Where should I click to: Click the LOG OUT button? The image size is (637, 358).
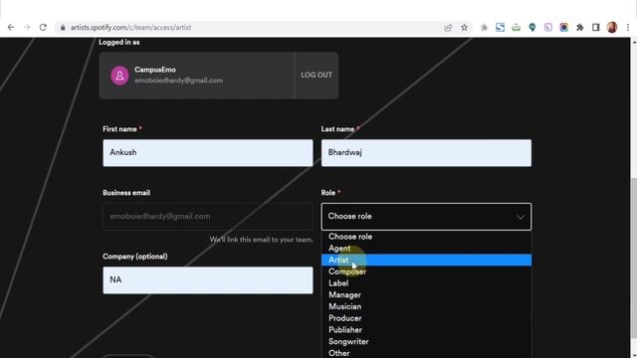click(x=317, y=76)
